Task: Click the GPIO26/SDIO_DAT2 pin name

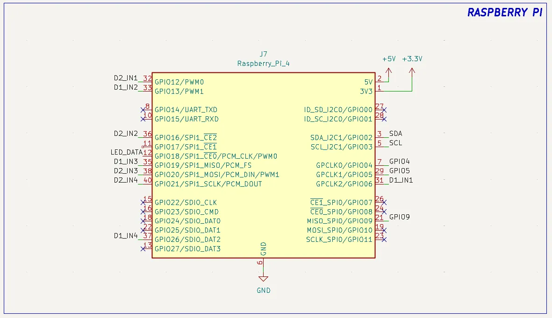Action: click(x=187, y=240)
